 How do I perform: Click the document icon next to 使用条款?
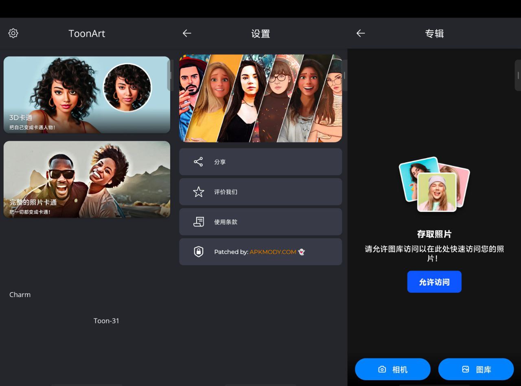[198, 222]
